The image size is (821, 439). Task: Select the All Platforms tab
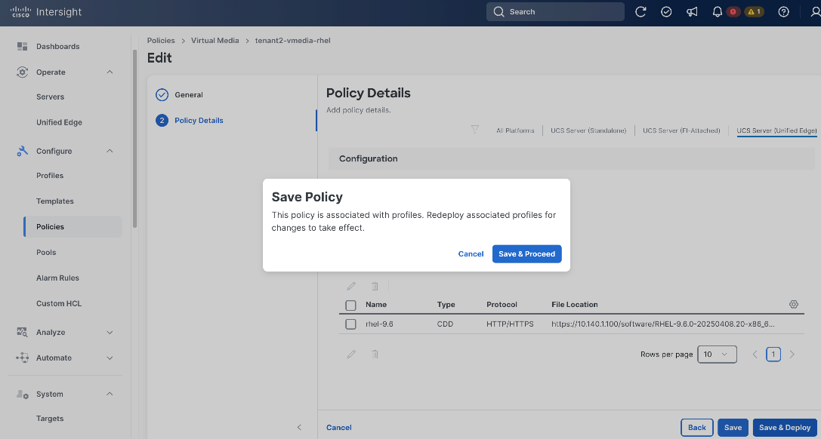515,130
